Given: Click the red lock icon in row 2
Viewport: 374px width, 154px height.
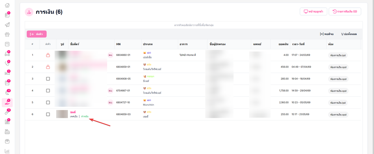Looking at the screenshot, I should click(48, 67).
